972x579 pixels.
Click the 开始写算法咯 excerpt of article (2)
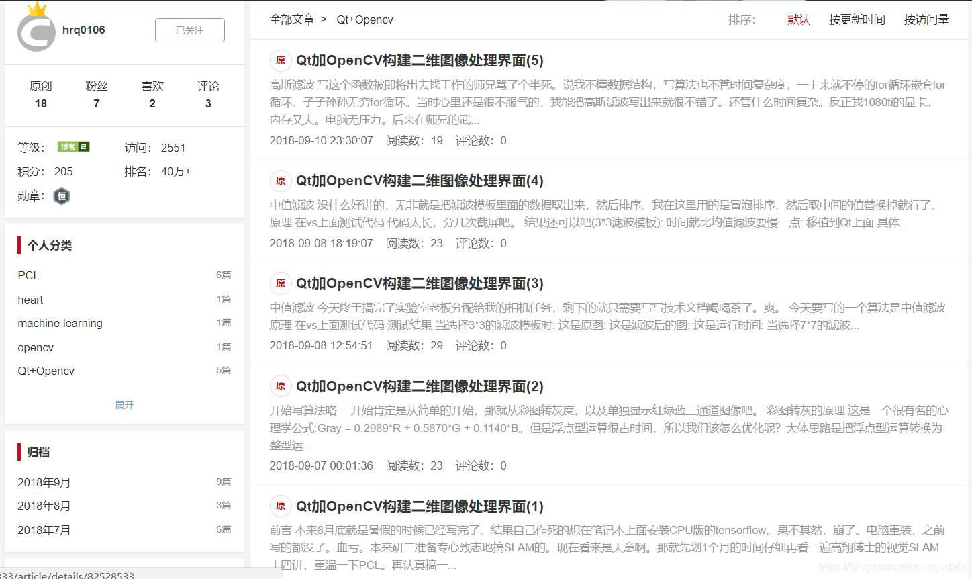tap(610, 427)
